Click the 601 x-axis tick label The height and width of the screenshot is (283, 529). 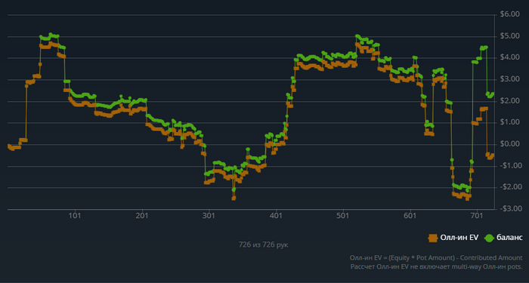410,216
